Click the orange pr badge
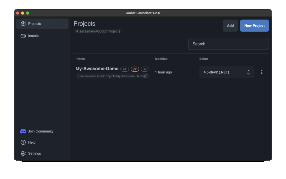 [x=135, y=69]
